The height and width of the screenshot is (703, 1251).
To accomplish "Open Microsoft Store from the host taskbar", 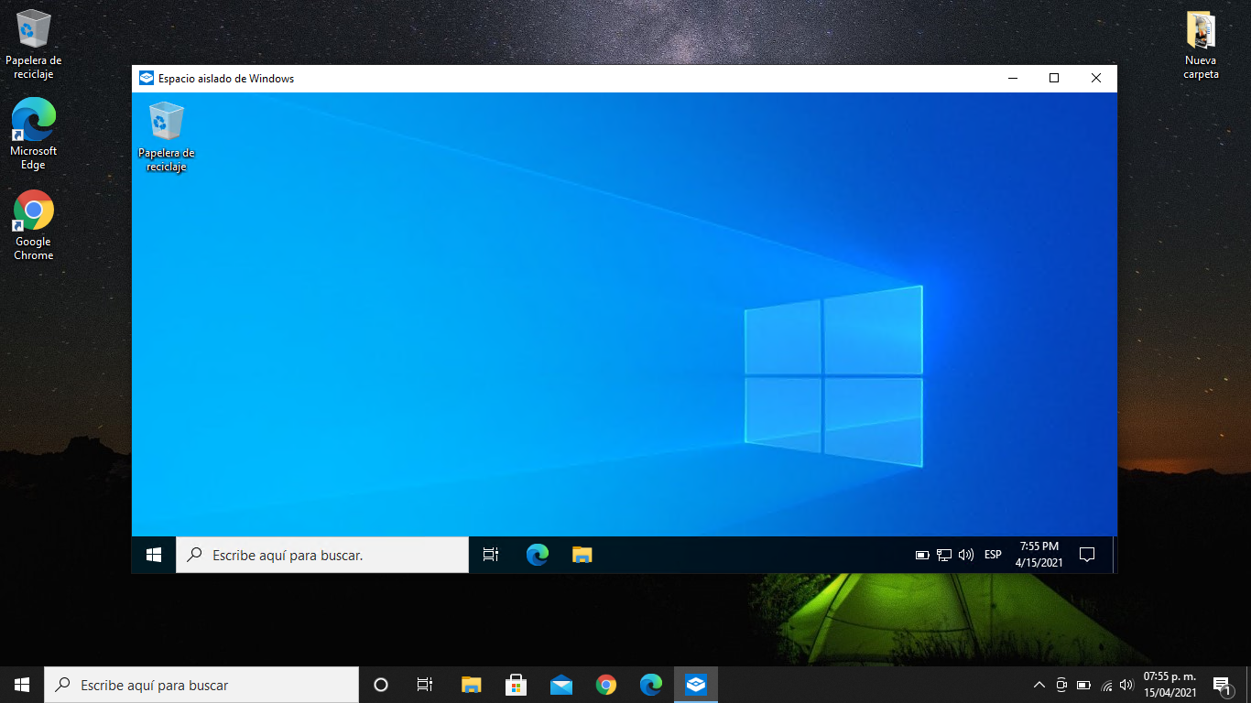I will click(x=516, y=685).
